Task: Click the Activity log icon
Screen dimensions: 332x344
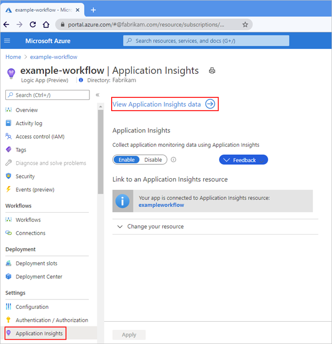Action: click(9, 123)
